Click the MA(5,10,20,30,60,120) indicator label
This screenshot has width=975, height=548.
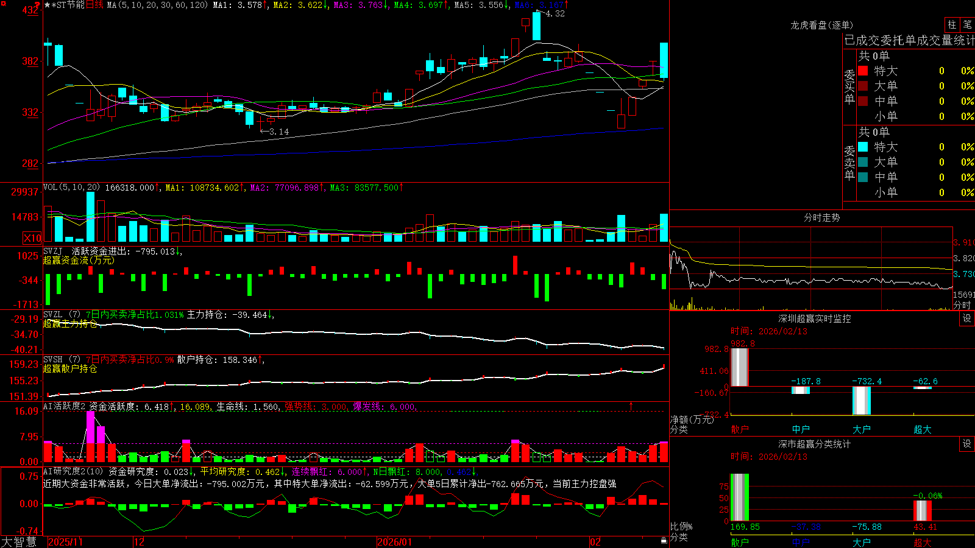tap(157, 5)
